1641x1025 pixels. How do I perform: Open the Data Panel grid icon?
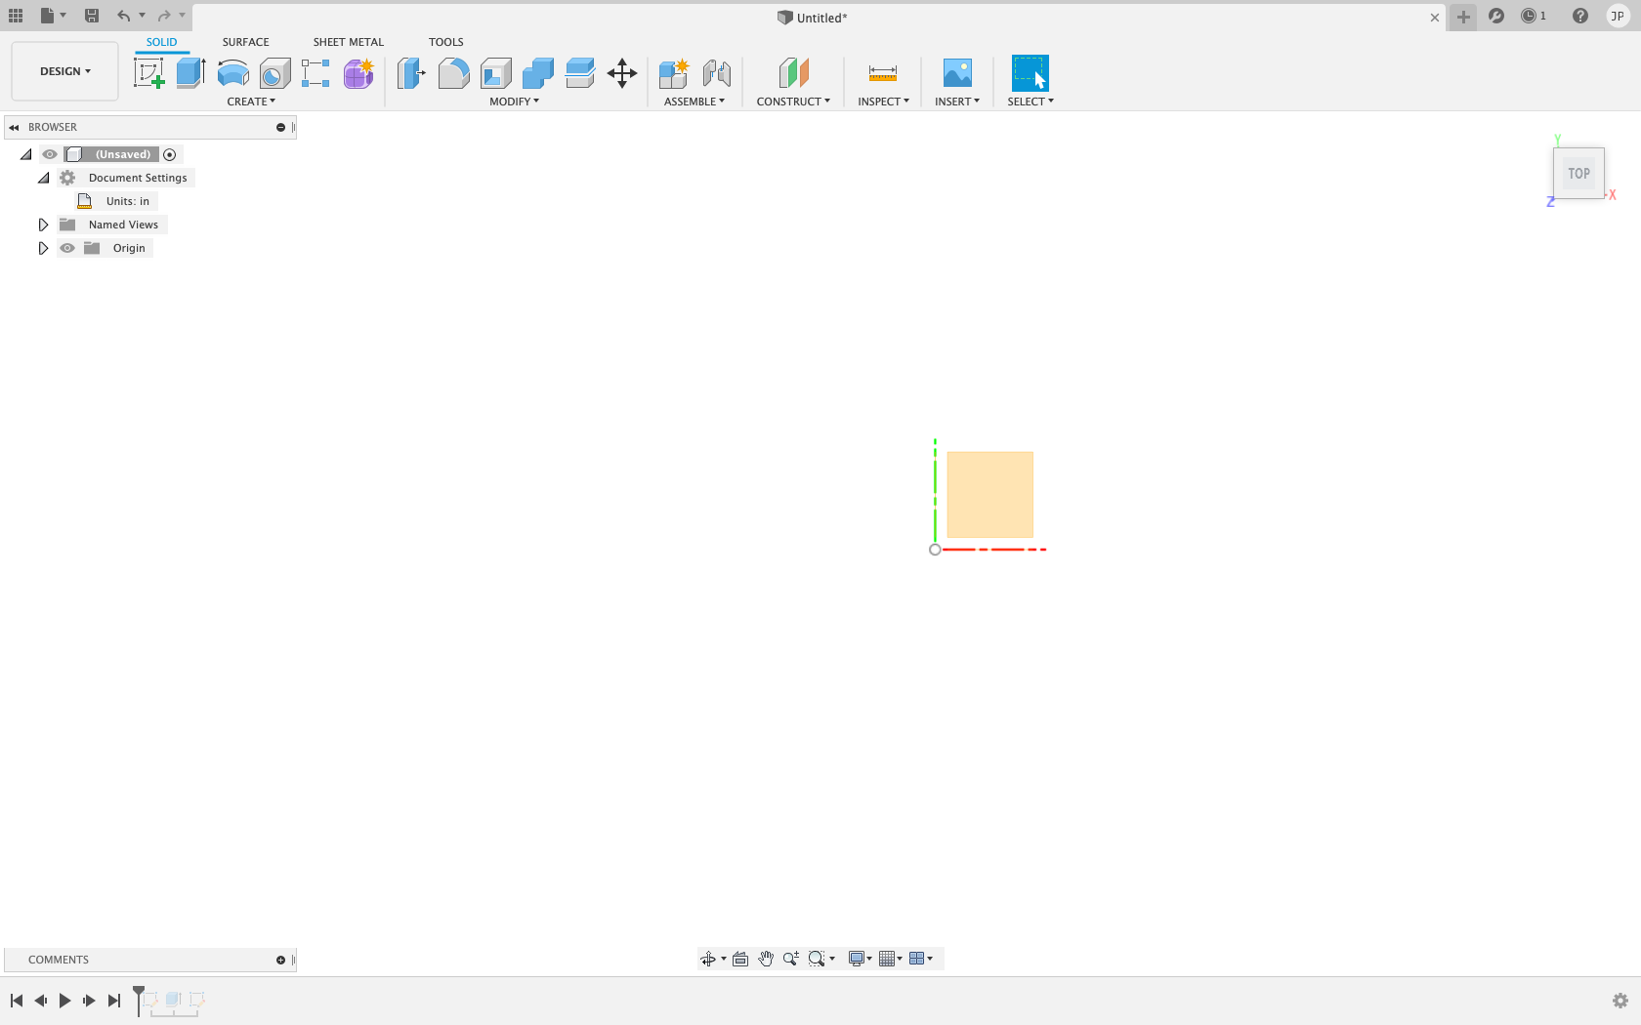[16, 16]
